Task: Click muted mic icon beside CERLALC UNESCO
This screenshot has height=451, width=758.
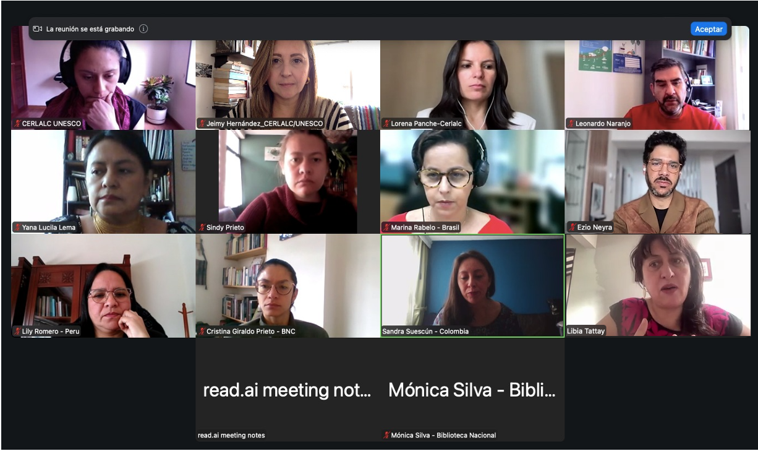Action: coord(17,124)
